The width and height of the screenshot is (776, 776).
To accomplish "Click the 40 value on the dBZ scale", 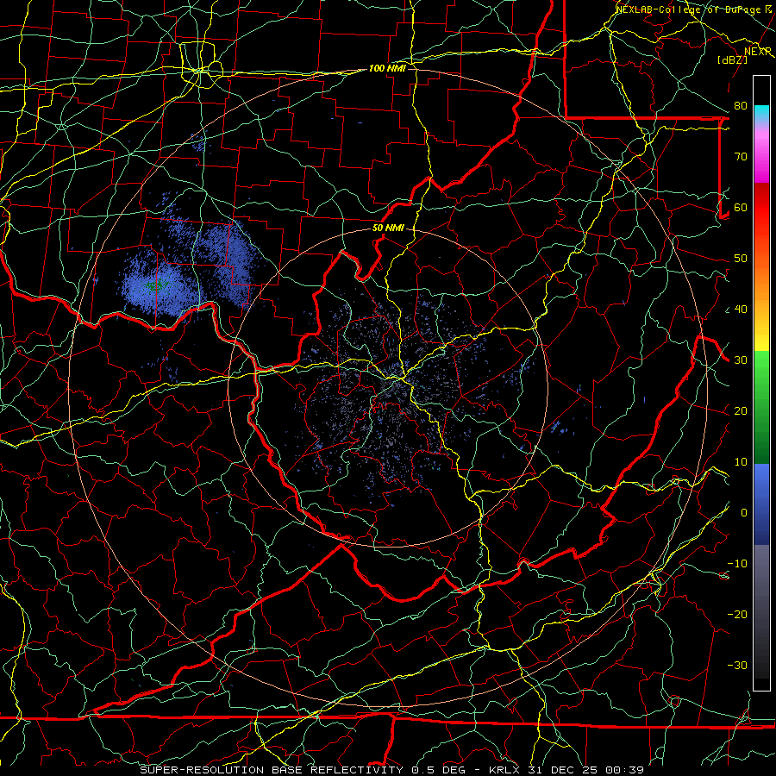I will (741, 310).
